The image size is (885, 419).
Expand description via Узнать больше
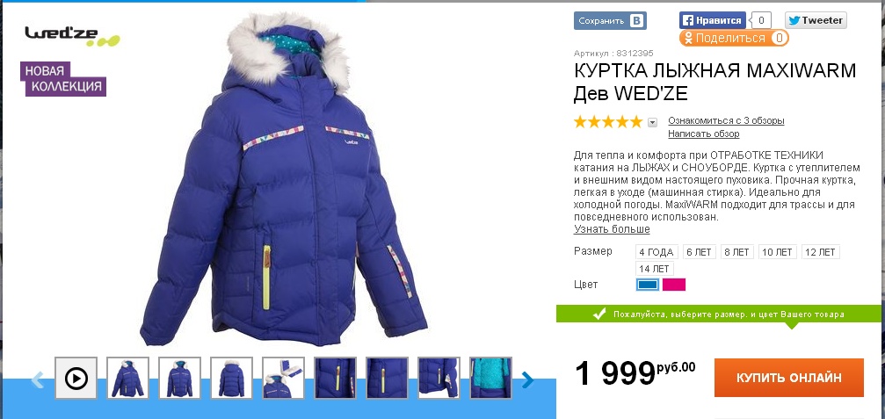tap(612, 229)
